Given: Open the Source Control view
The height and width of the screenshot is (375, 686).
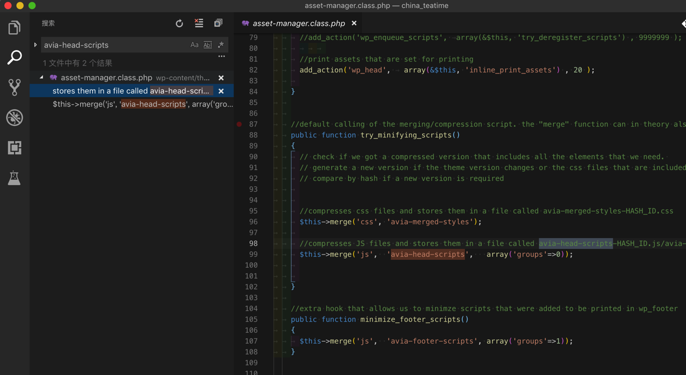Looking at the screenshot, I should click(14, 87).
